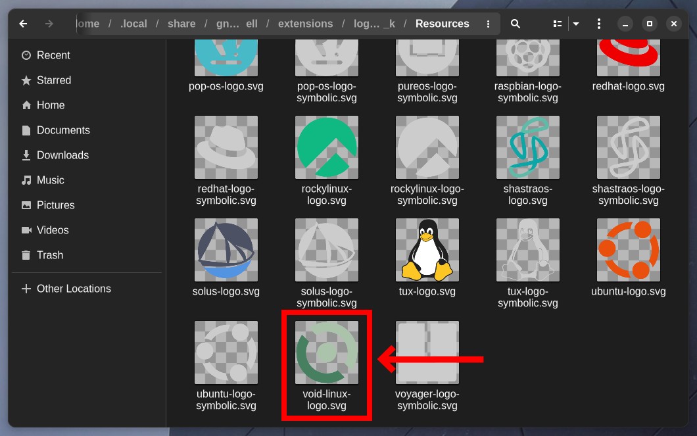This screenshot has height=436, width=697.
Task: Click the Music note icon
Action: [x=26, y=180]
